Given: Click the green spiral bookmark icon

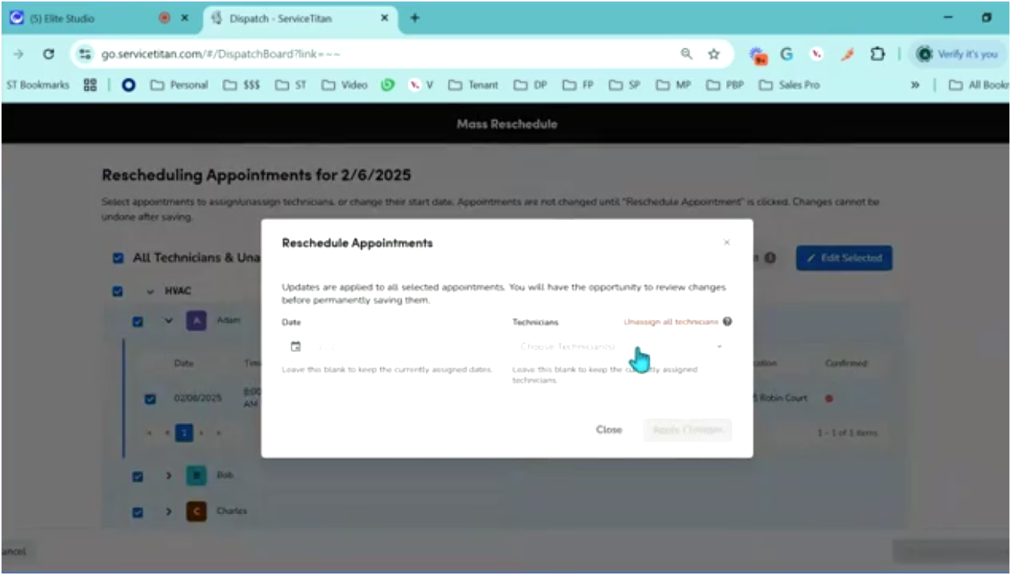Looking at the screenshot, I should (x=388, y=85).
